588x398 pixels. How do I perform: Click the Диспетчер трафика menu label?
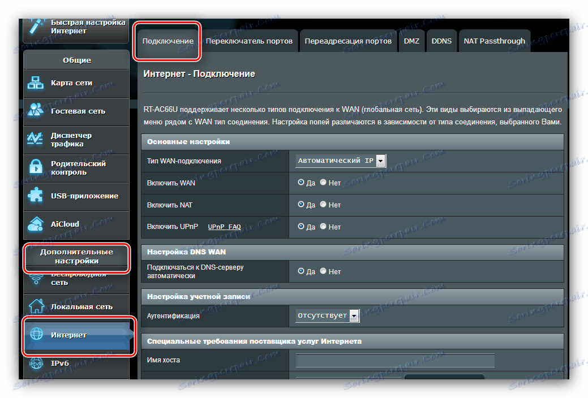click(71, 140)
